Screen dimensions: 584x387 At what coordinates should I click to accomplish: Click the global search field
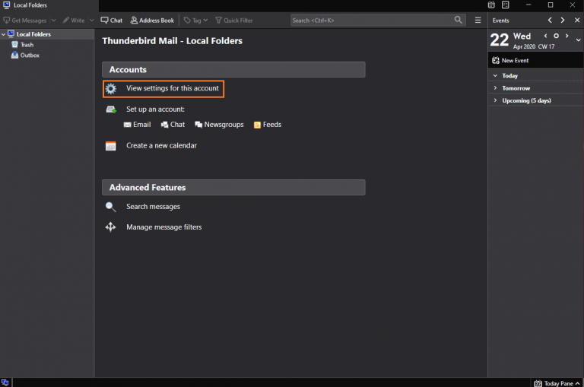pos(371,21)
